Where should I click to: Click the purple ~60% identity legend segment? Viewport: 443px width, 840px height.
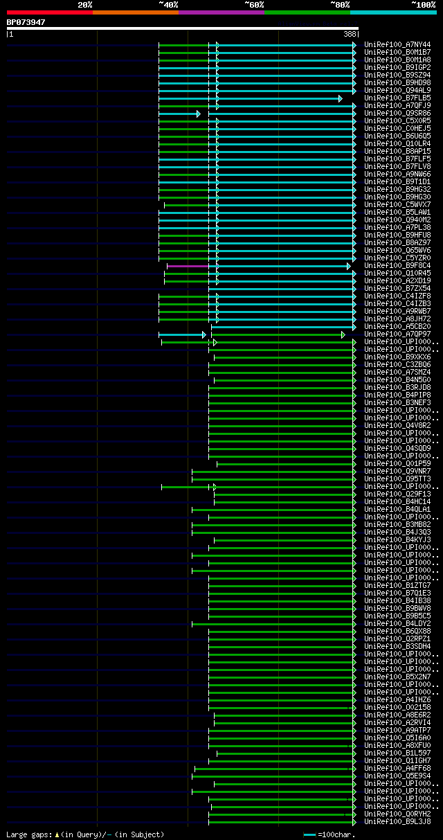click(x=221, y=12)
